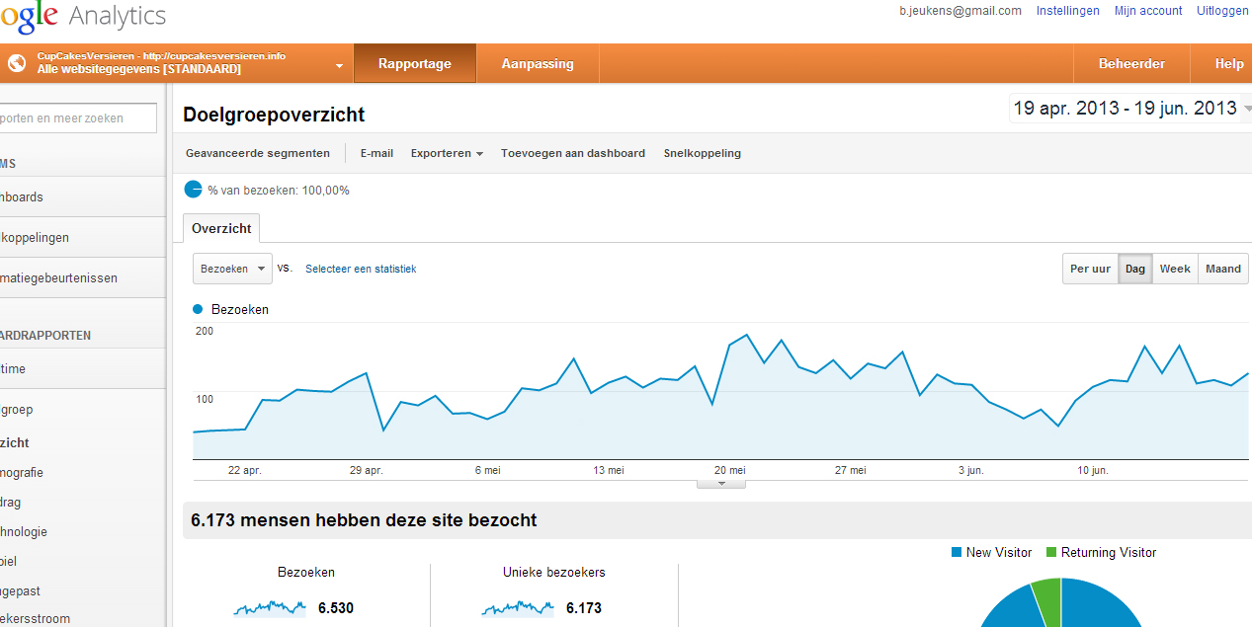Click the 'Returning Visitor' legend label
The image size is (1252, 627).
click(1109, 552)
